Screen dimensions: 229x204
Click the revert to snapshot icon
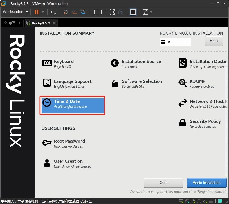click(x=74, y=12)
